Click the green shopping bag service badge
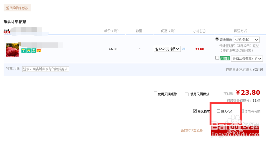Image resolution: width=275 pixels, height=144 pixels. click(x=29, y=50)
